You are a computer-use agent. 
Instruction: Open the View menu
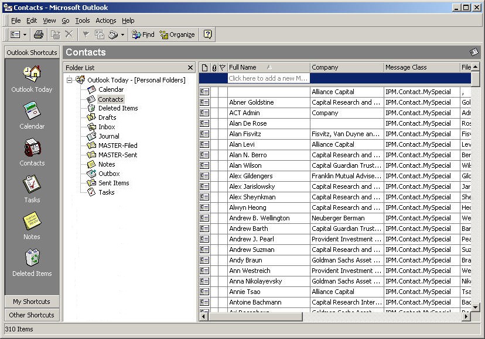(x=49, y=20)
